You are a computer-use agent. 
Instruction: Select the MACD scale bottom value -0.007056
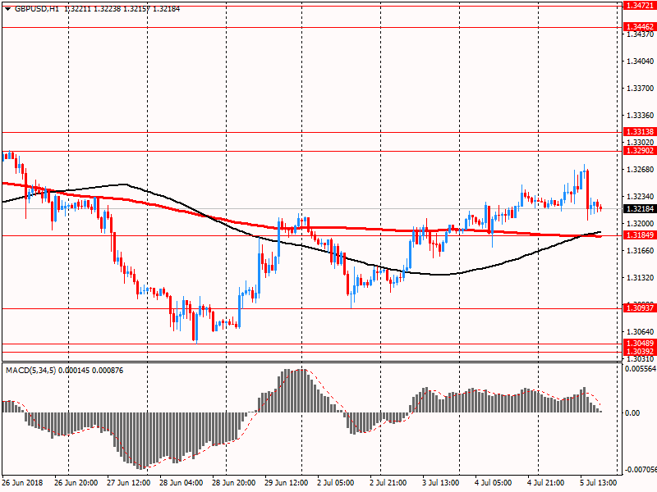pos(641,470)
